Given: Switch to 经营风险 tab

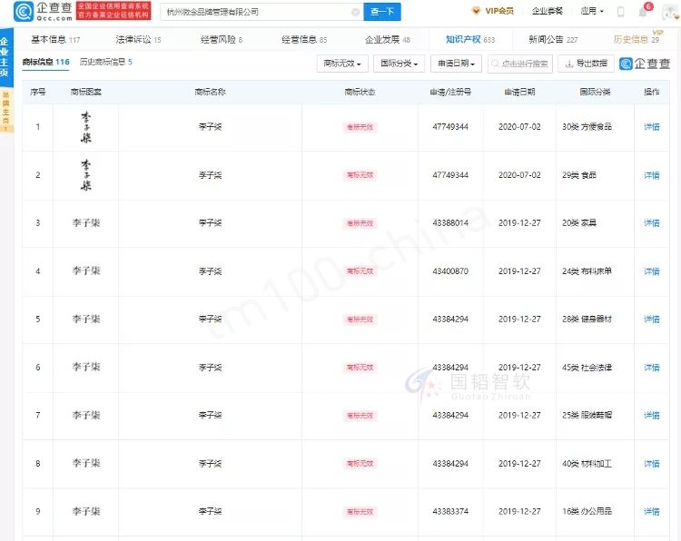Looking at the screenshot, I should pyautogui.click(x=222, y=40).
